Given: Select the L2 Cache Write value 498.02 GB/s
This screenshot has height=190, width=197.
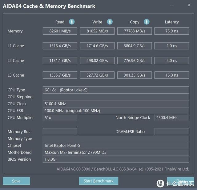Looking at the screenshot, I should click(97, 61).
